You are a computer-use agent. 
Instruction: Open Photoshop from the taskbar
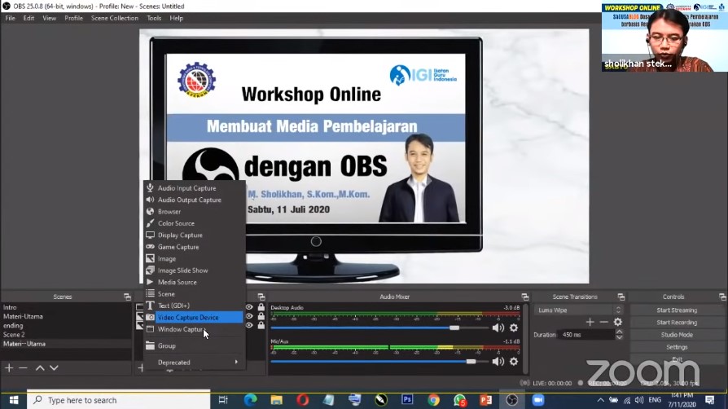[407, 400]
